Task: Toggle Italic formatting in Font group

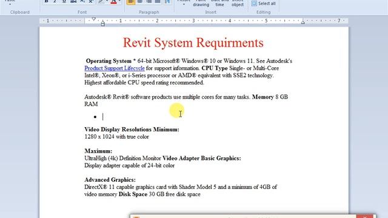Action: coord(55,1)
